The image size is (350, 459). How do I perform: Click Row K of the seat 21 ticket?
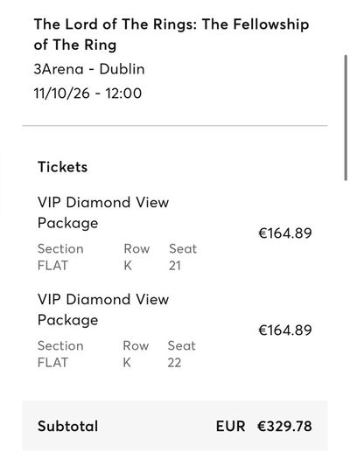click(x=128, y=266)
